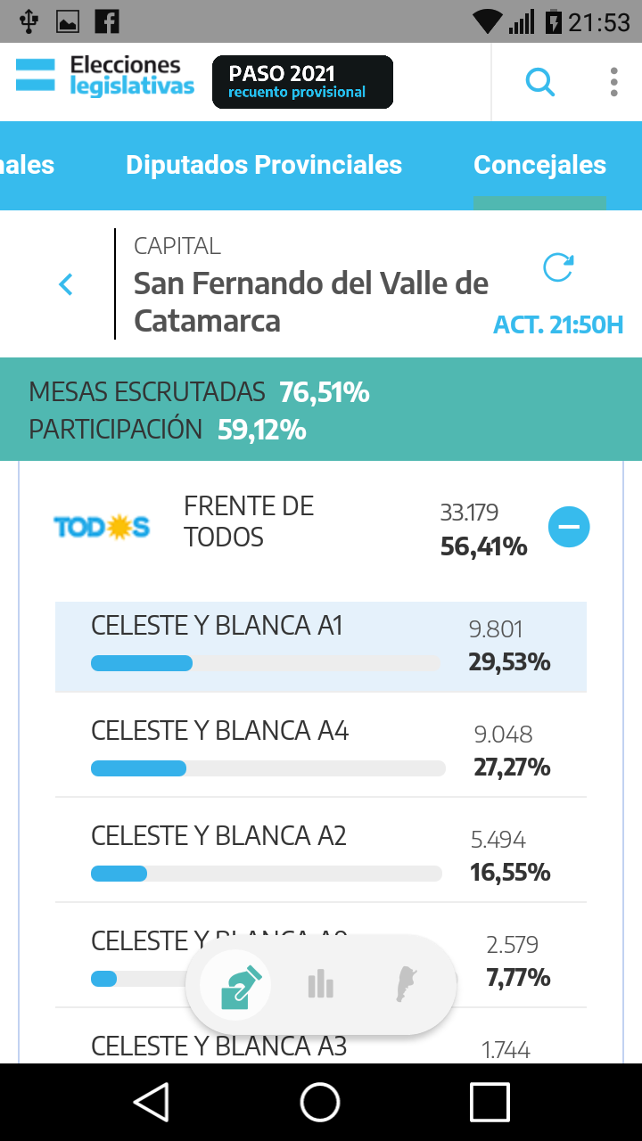Tap the Frente de Todos party logo
Image resolution: width=642 pixels, height=1141 pixels.
(x=102, y=527)
